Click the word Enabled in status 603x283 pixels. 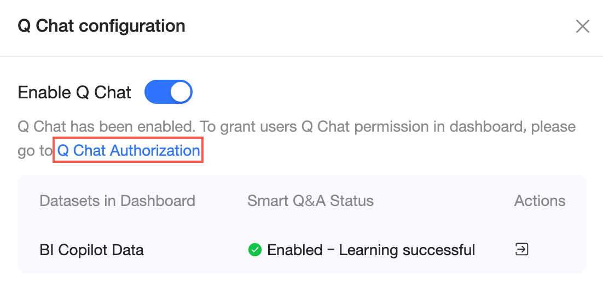pos(294,250)
